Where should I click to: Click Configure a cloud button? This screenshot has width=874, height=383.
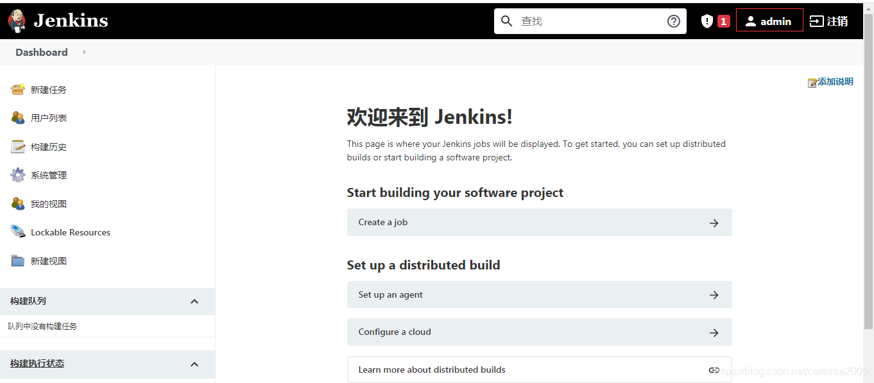[x=539, y=332]
